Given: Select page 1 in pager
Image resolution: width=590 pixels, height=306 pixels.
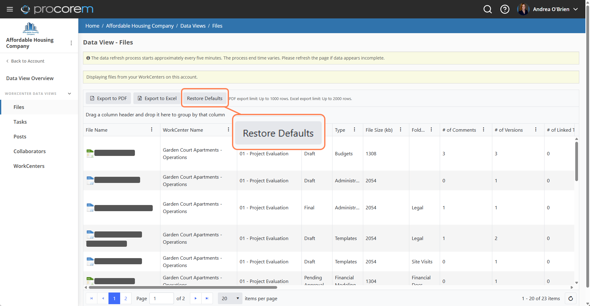Looking at the screenshot, I should click(x=114, y=298).
